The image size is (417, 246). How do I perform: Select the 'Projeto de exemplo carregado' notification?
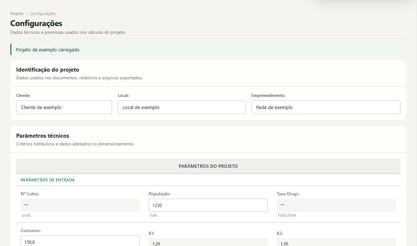pos(208,50)
